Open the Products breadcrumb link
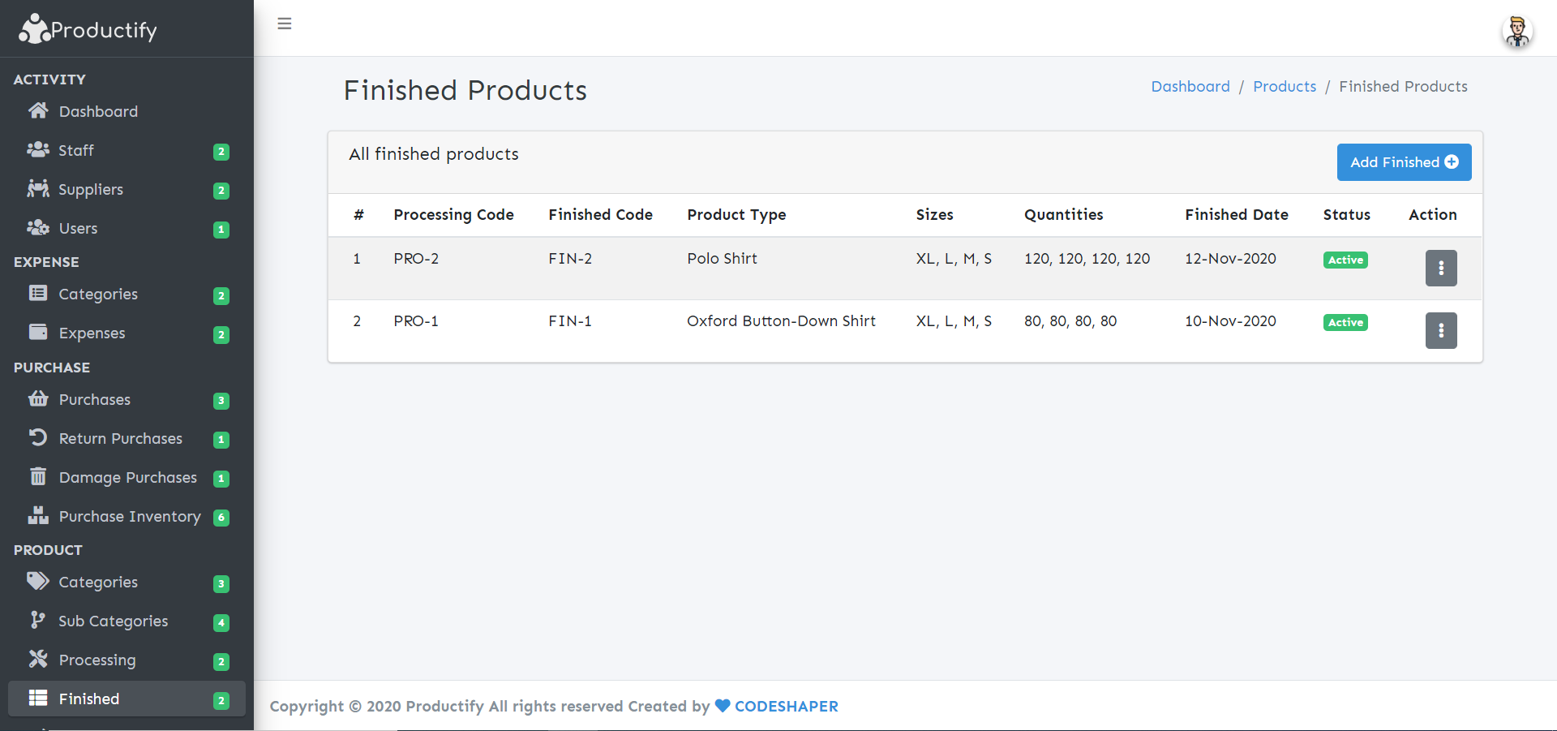The height and width of the screenshot is (731, 1557). pos(1284,86)
